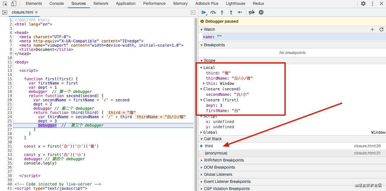
Task: Step into next function call
Action: (x=222, y=12)
